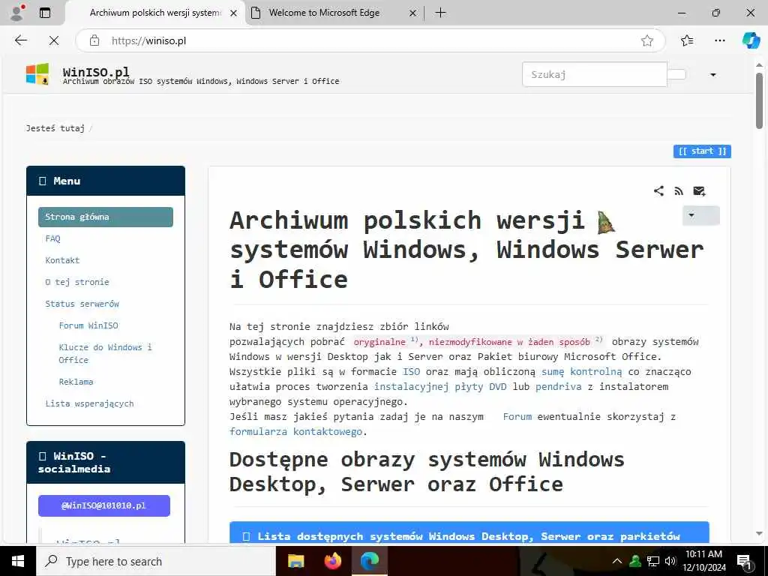The width and height of the screenshot is (768, 576).
Task: Open the Copilot sidebar icon
Action: [x=751, y=40]
